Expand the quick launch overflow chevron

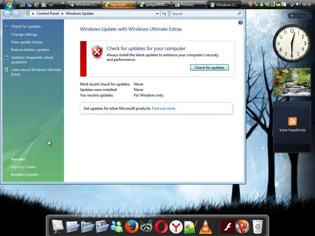coord(63,3)
